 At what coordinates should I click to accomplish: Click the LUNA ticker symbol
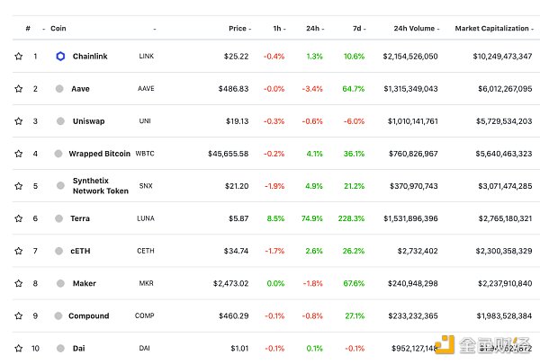click(146, 218)
